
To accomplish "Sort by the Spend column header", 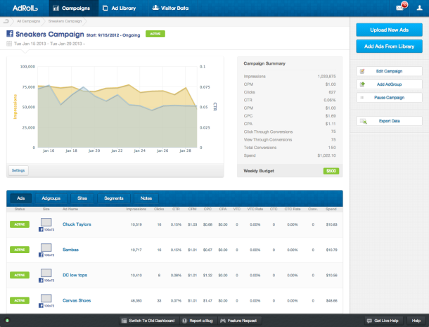I will (x=331, y=209).
